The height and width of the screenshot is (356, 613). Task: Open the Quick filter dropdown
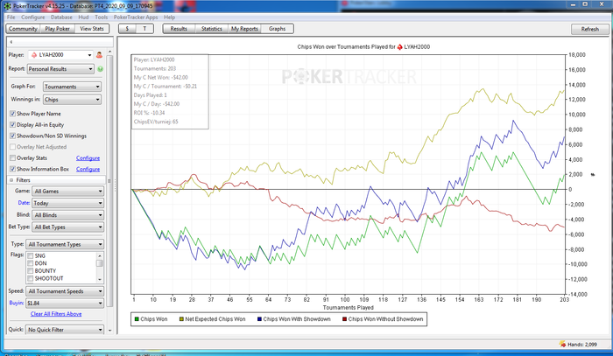point(65,330)
